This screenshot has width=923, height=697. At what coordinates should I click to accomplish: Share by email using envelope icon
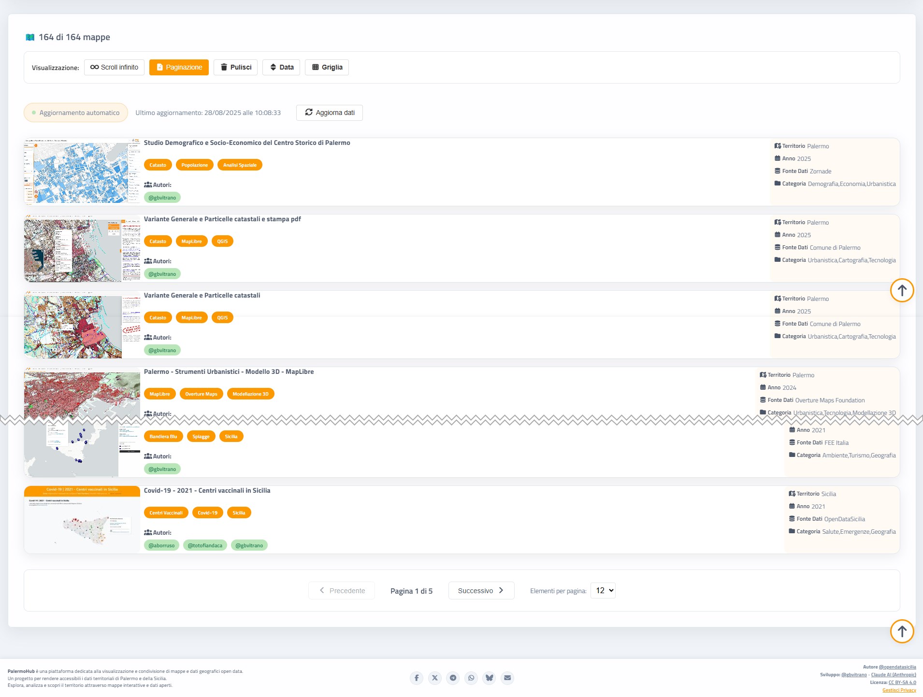[x=507, y=678]
